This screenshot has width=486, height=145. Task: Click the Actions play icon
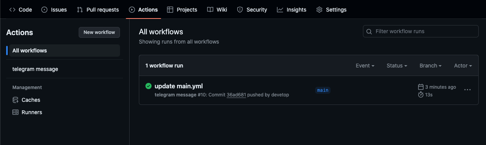pos(132,10)
